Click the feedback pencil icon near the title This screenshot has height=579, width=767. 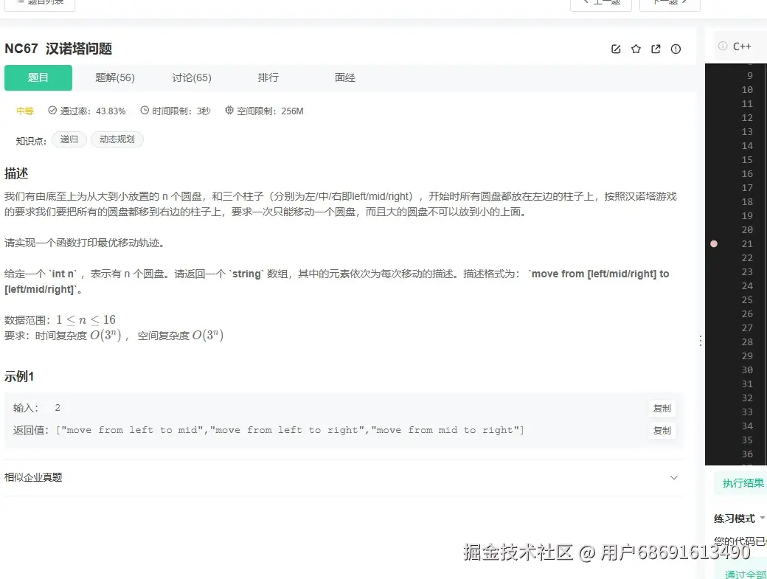click(x=617, y=49)
